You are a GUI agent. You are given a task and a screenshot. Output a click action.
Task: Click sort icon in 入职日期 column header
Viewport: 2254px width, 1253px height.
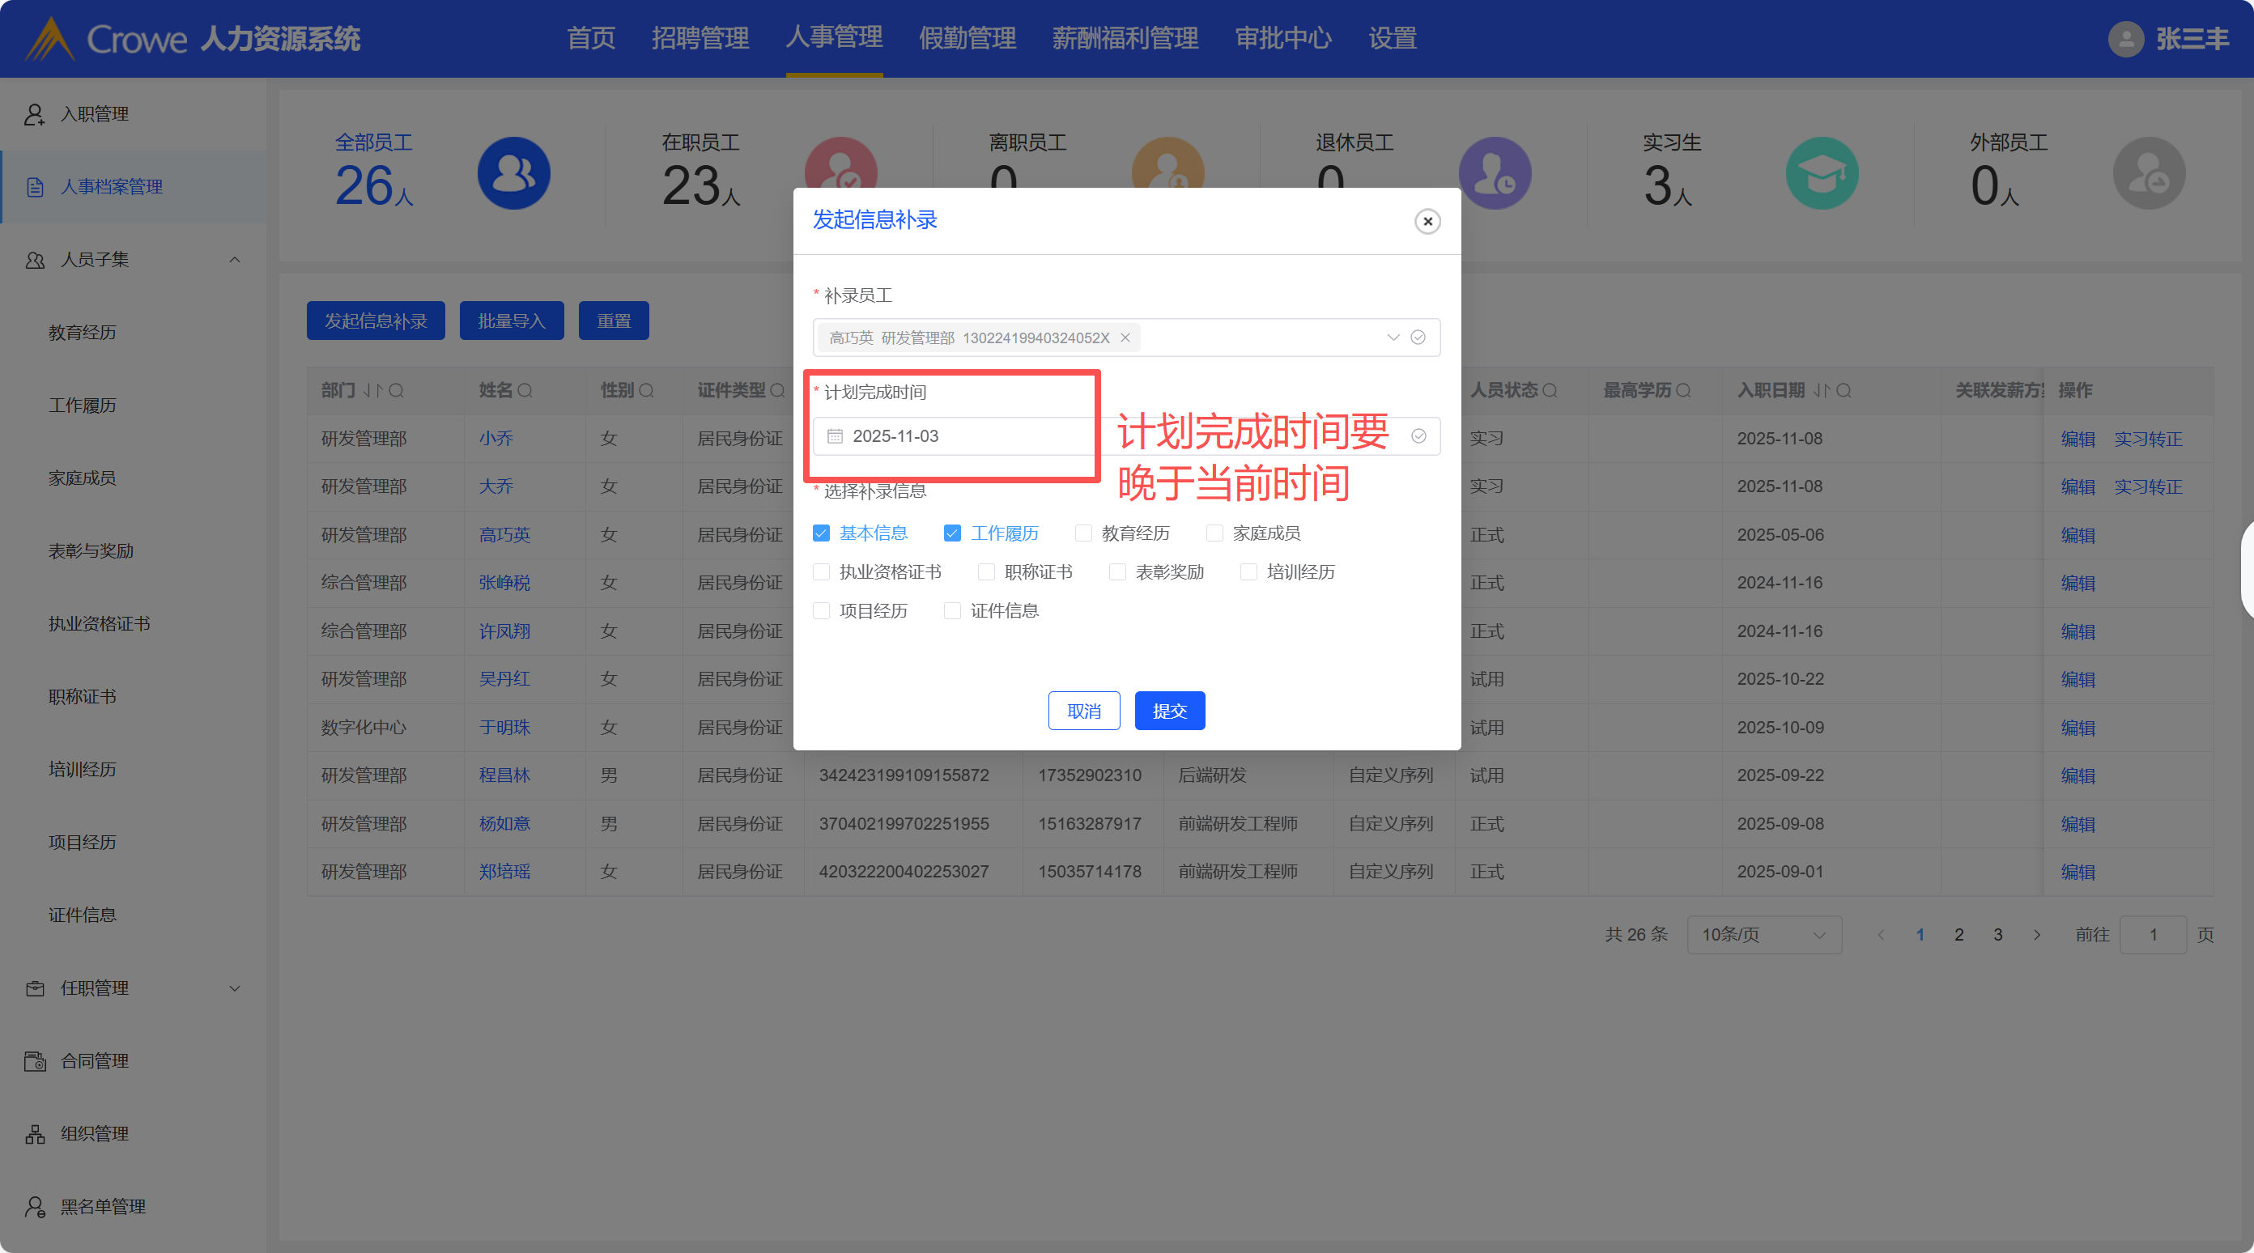point(1820,390)
